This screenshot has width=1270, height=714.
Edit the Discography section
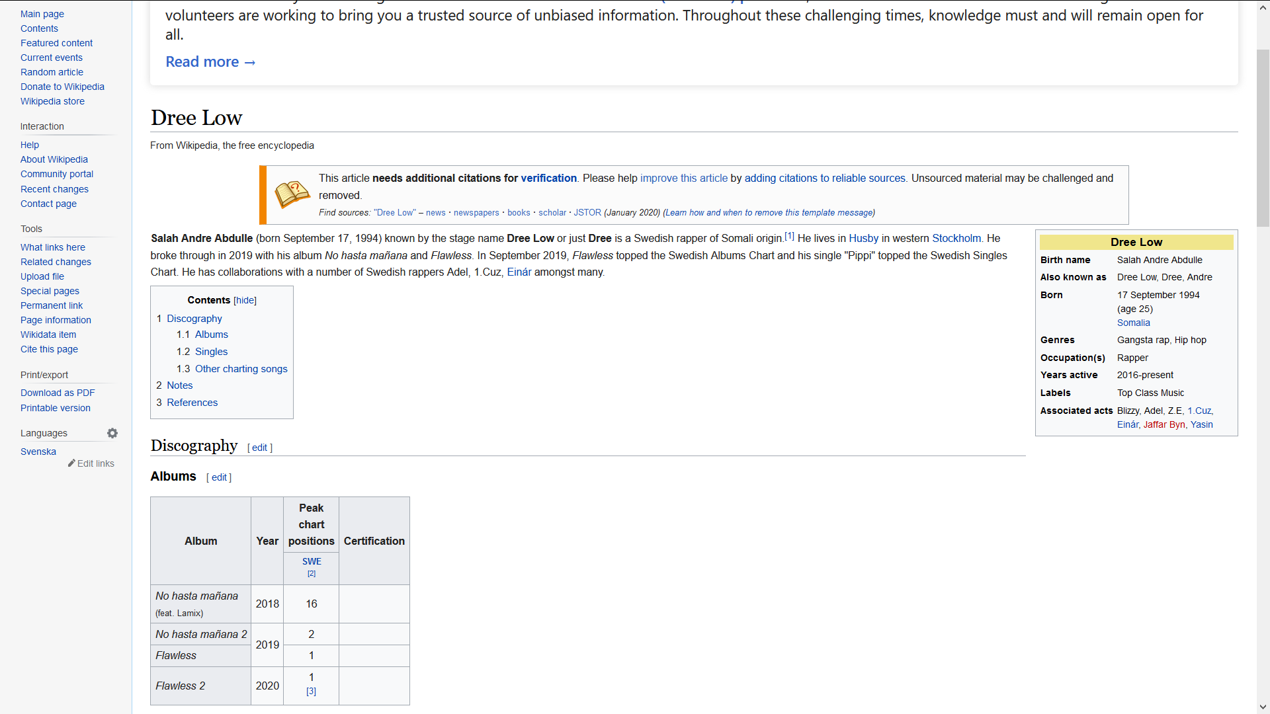point(259,448)
